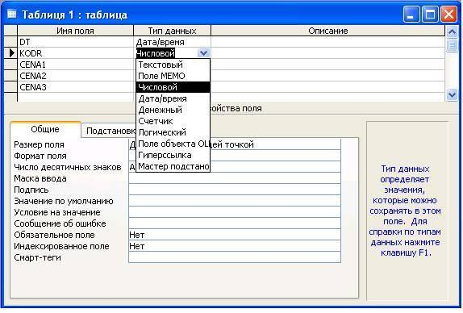Select the CENA1 field name
463x313 pixels.
coord(76,65)
